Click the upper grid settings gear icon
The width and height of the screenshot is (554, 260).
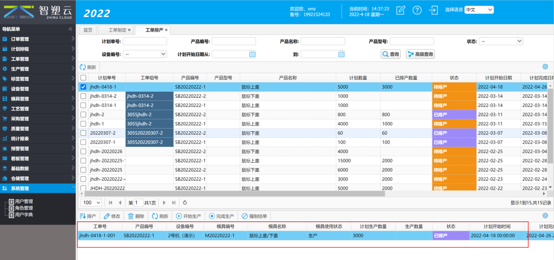coord(545,67)
